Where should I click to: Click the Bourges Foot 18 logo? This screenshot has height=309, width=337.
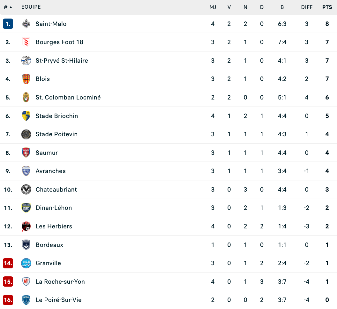point(26,42)
